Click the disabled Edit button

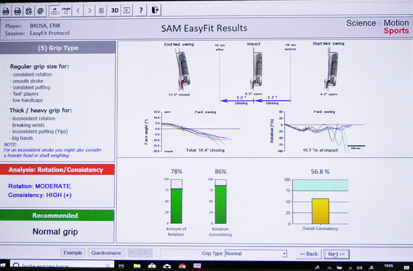click(140, 253)
